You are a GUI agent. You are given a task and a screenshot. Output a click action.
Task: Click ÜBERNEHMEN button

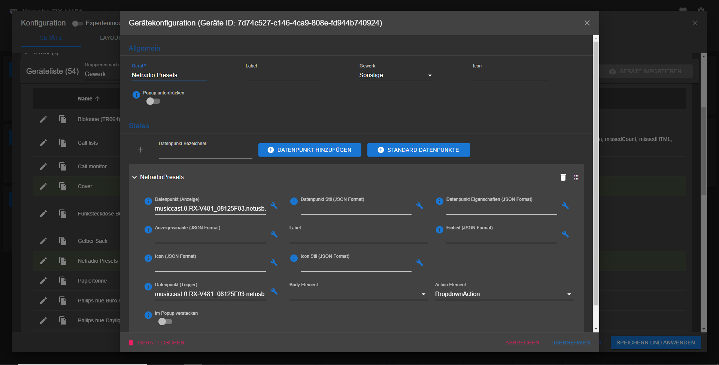point(571,343)
